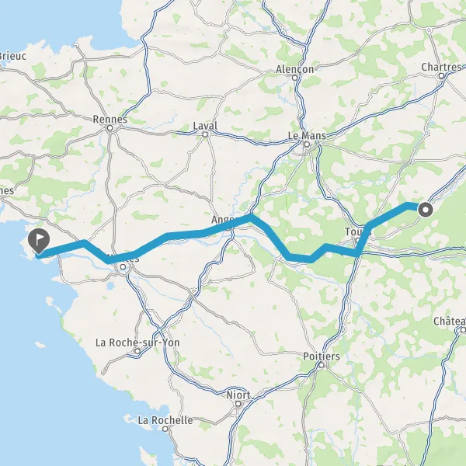Click the Poitiers city marker
The image size is (466, 466).
tap(322, 365)
